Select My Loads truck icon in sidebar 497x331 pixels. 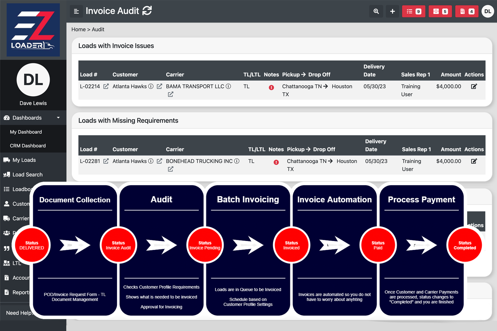[7, 160]
